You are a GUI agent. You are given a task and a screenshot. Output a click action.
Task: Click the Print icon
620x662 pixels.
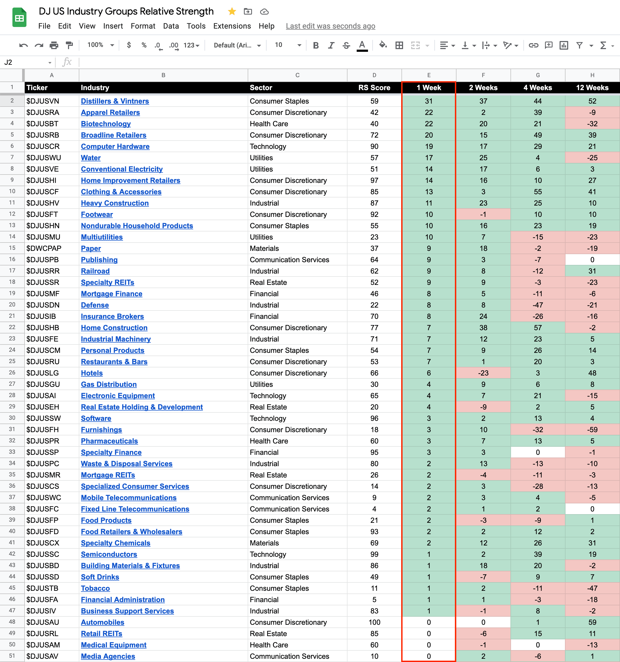[x=54, y=45]
